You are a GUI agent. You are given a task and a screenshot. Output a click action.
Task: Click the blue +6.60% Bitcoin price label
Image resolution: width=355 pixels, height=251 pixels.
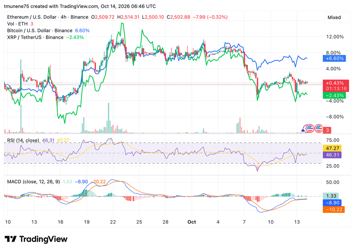coord(335,58)
